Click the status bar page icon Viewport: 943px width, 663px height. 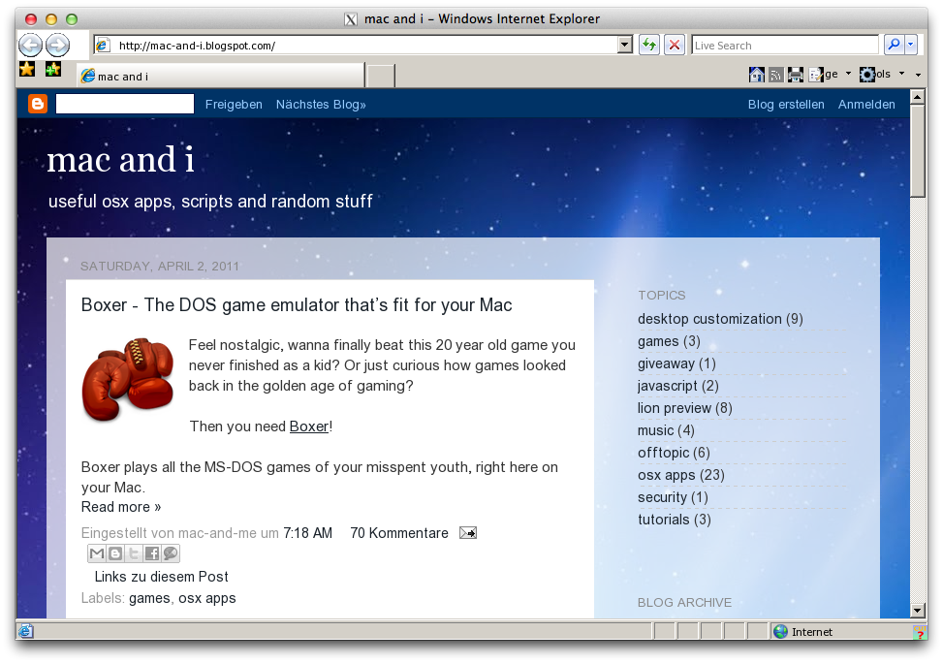pyautogui.click(x=25, y=631)
